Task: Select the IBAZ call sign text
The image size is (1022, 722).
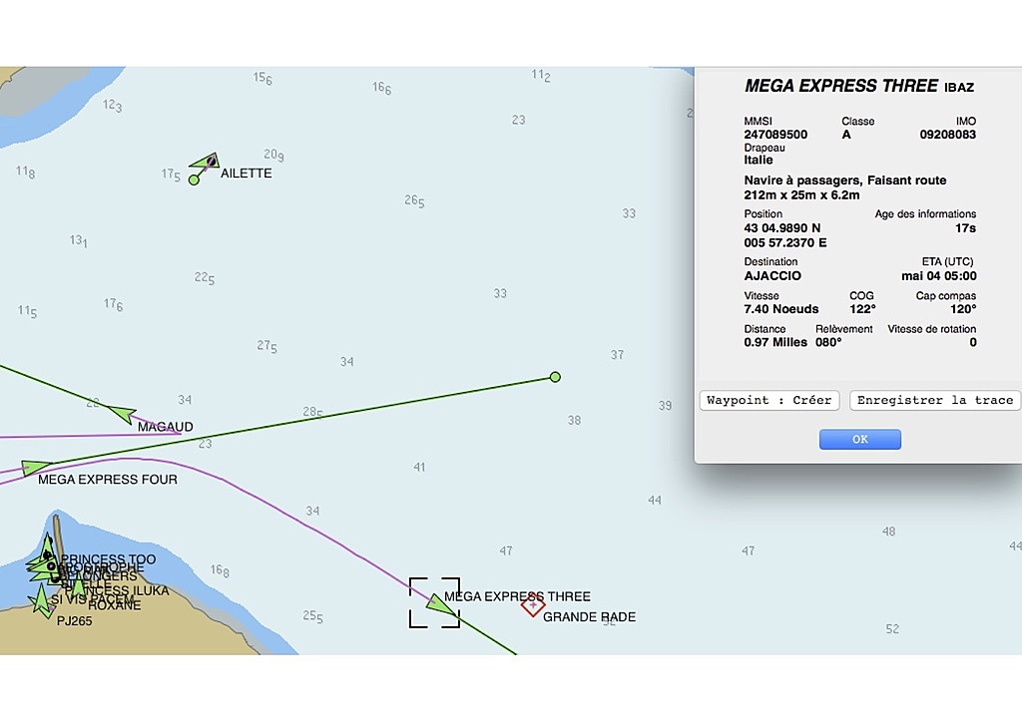Action: (x=959, y=87)
